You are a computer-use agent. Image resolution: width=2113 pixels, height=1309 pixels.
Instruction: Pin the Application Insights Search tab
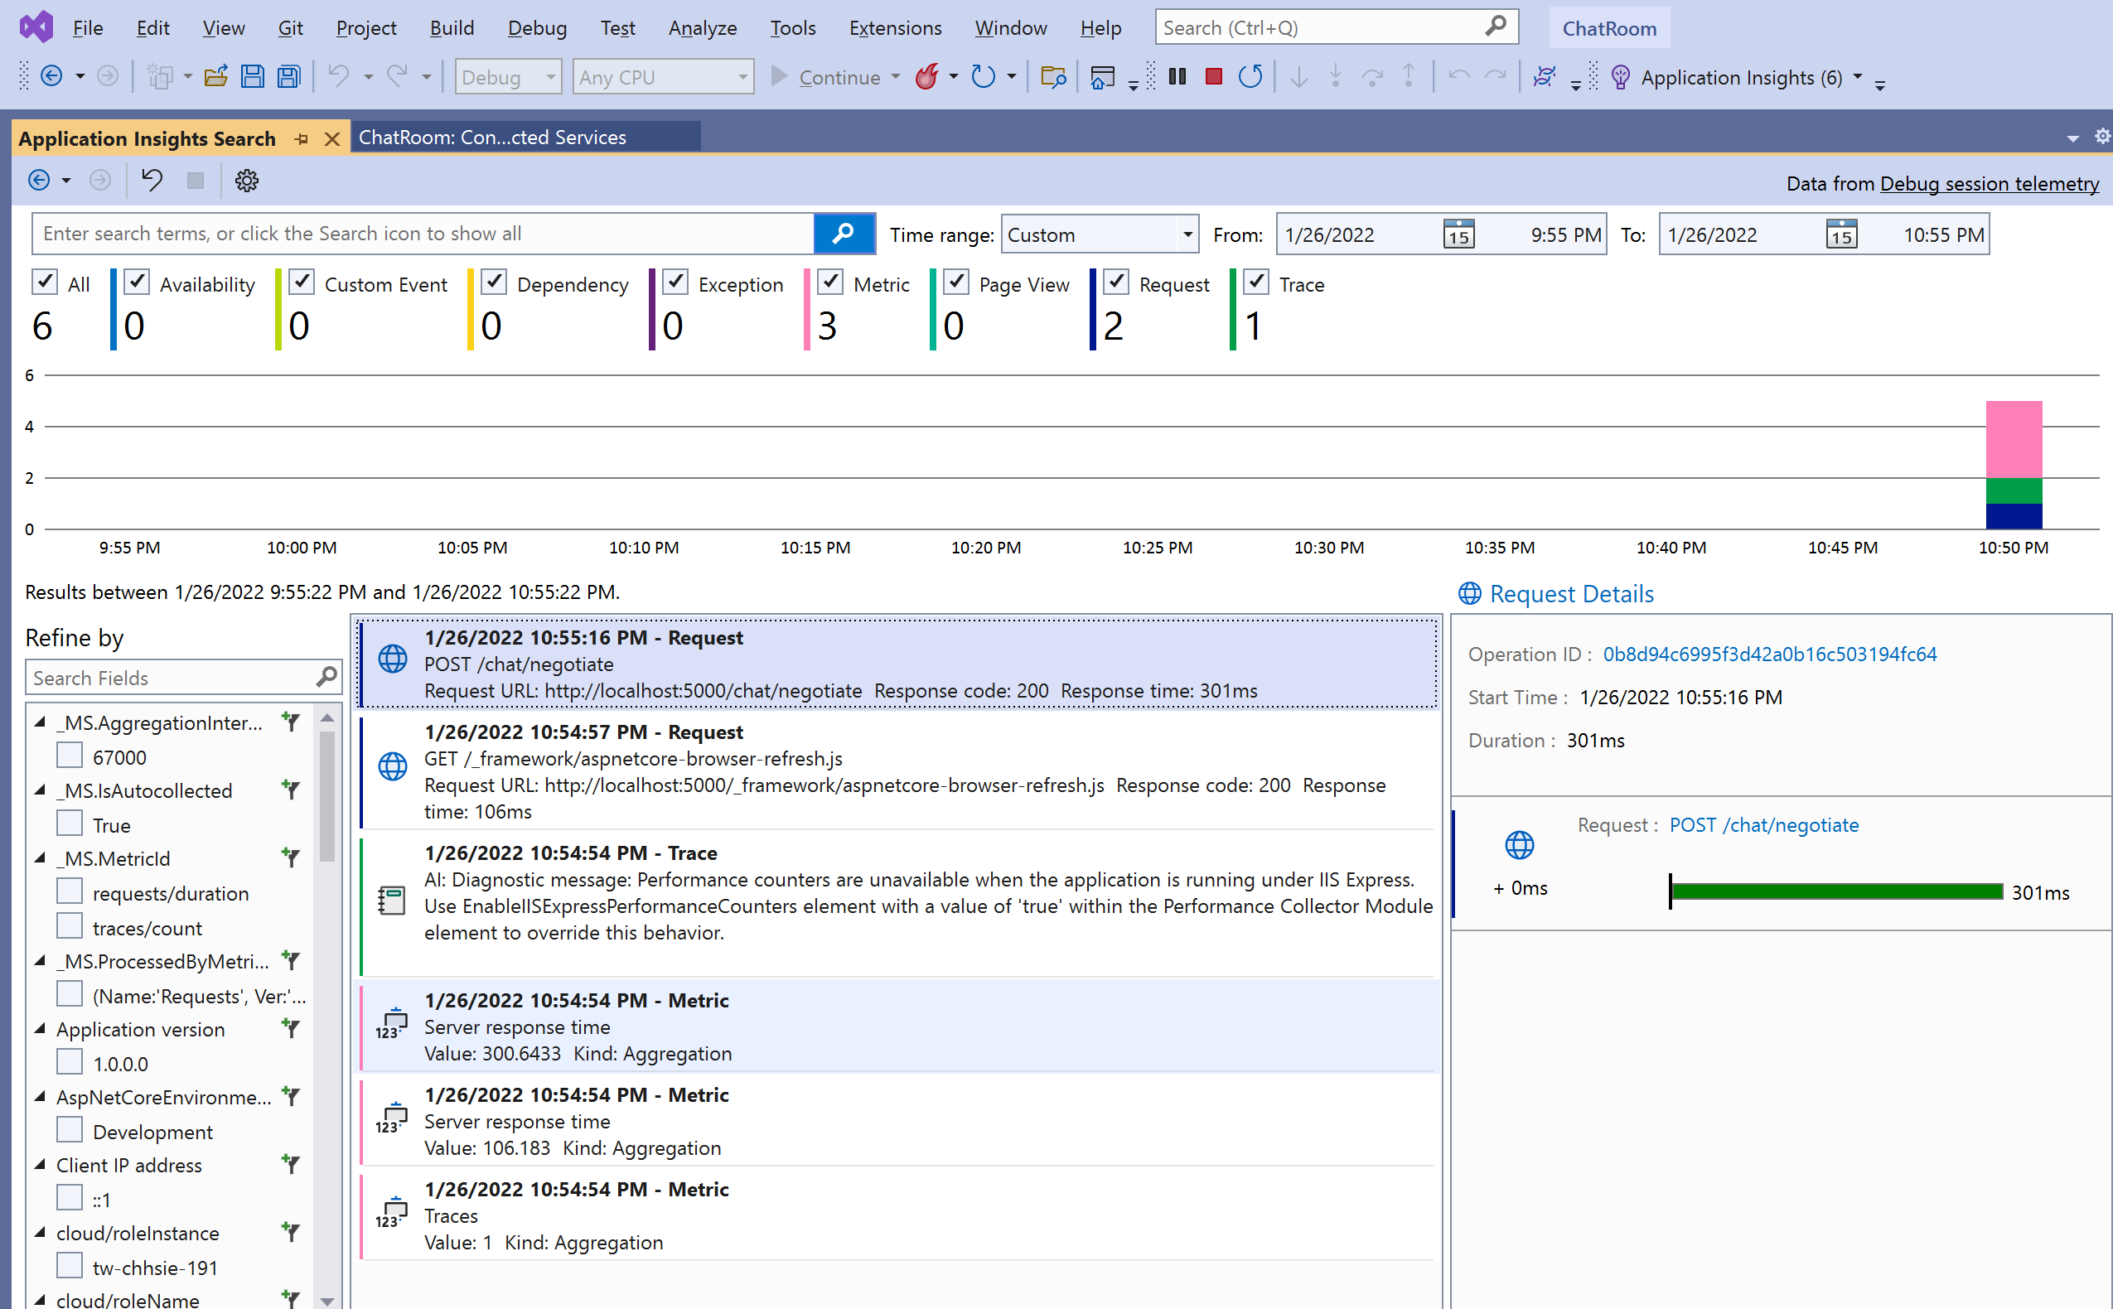[x=302, y=138]
